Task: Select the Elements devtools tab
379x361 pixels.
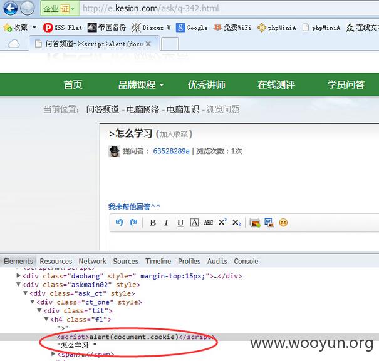Action: [19, 262]
